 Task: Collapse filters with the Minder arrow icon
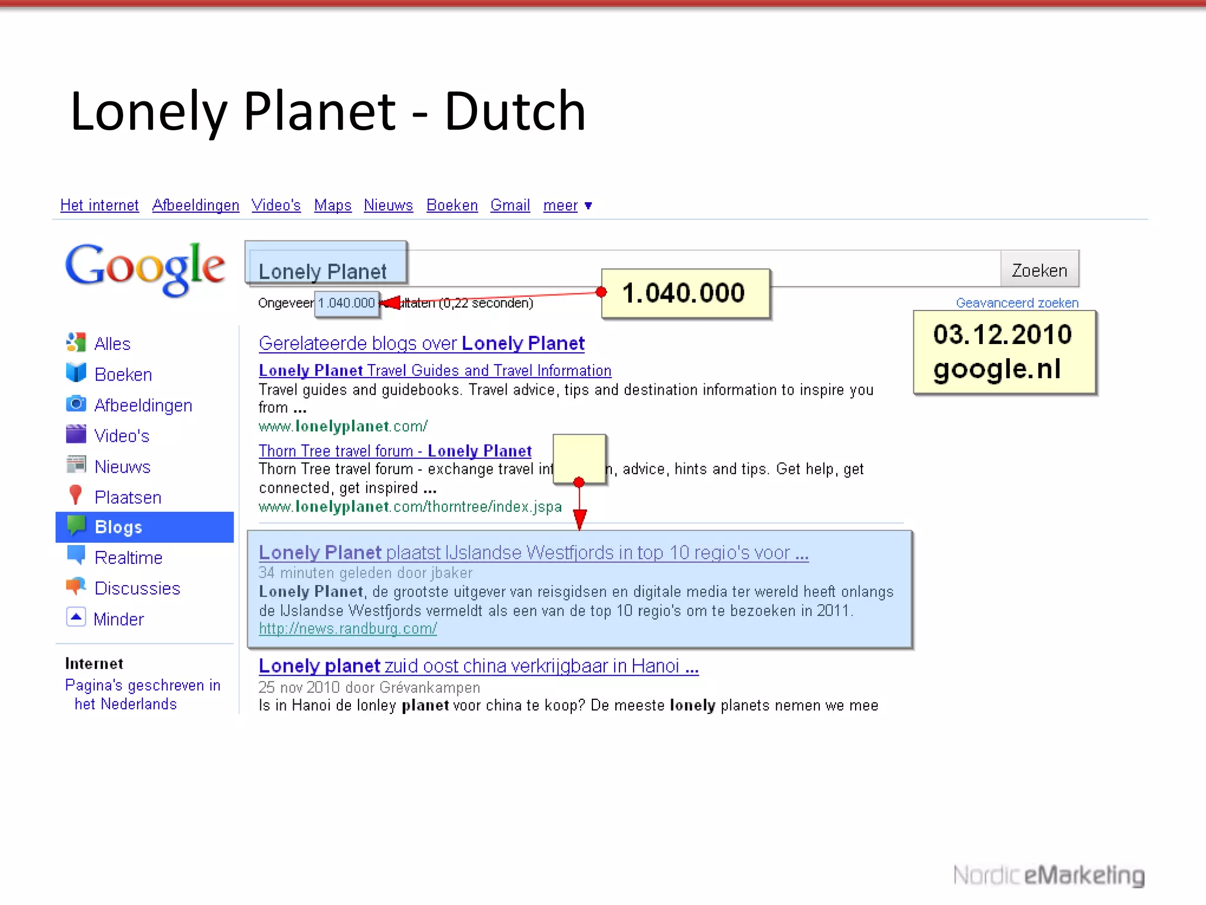(76, 617)
